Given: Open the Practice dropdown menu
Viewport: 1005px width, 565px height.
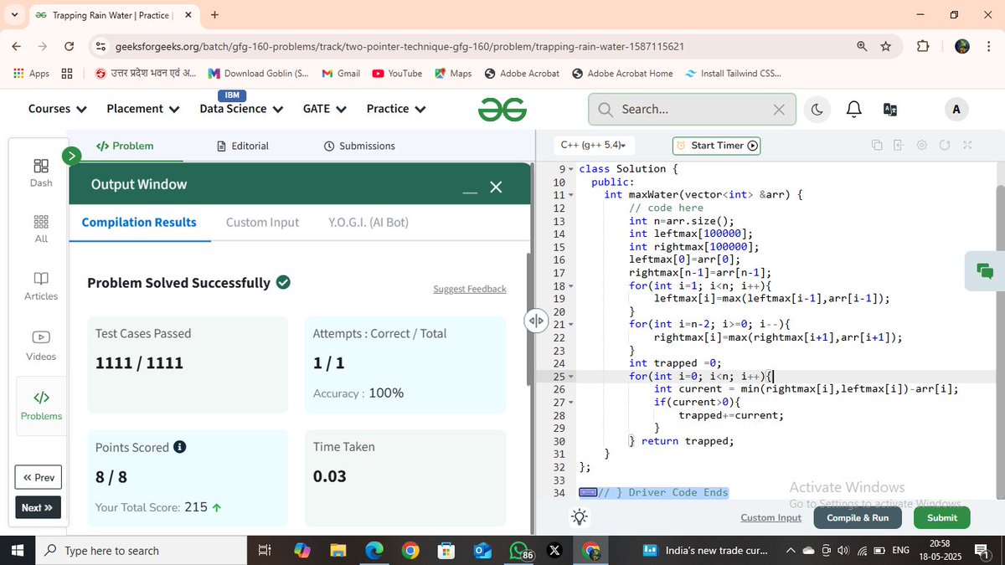Looking at the screenshot, I should pos(396,109).
